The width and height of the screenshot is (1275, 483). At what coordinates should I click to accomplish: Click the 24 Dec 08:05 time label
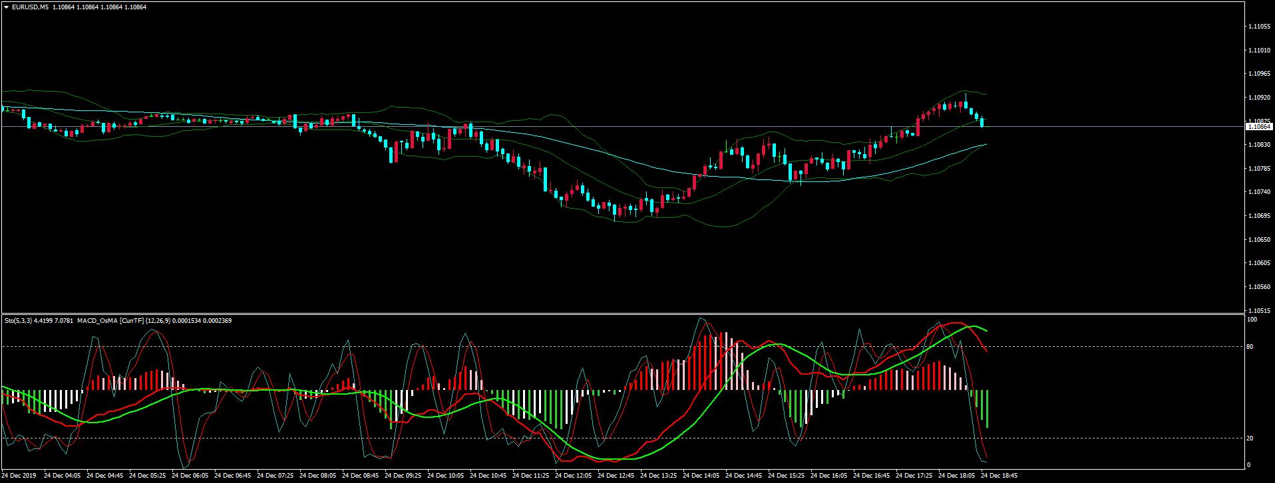pyautogui.click(x=318, y=476)
